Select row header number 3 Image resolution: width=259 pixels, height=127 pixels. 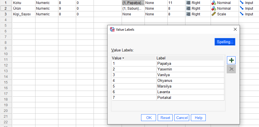[6, 14]
